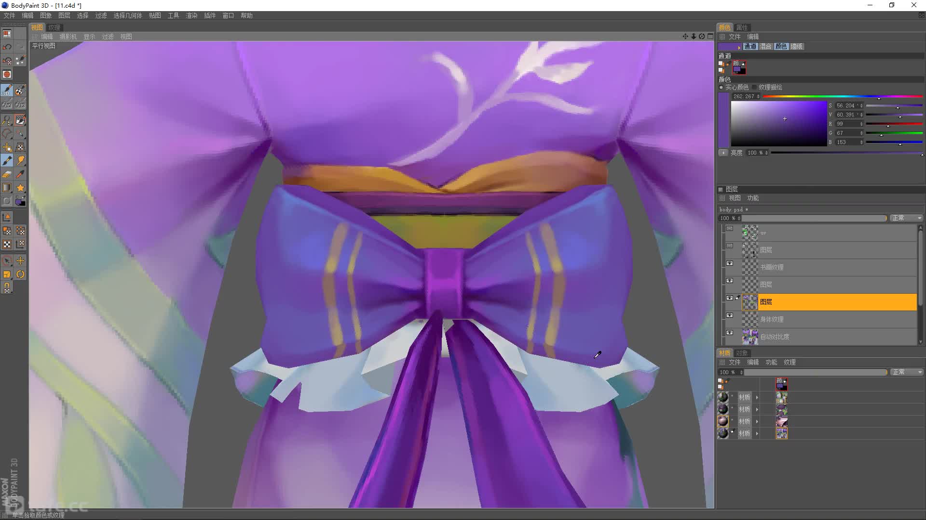
Task: Toggle the 通道 section button
Action: tap(750, 46)
